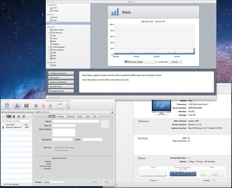Switch to the Privileges tab
232x188 pixels.
pyautogui.click(x=61, y=117)
